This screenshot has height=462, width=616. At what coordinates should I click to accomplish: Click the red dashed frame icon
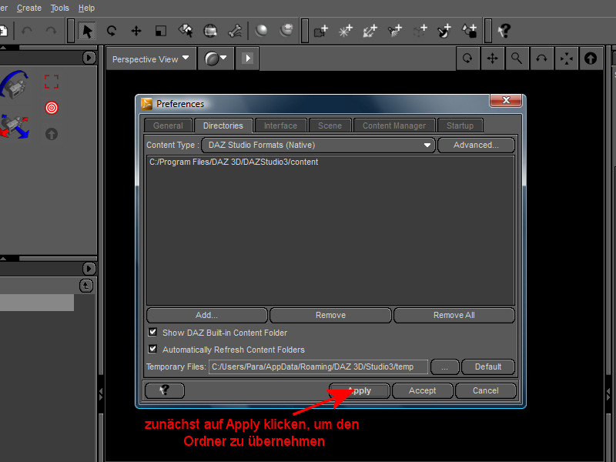click(x=52, y=82)
